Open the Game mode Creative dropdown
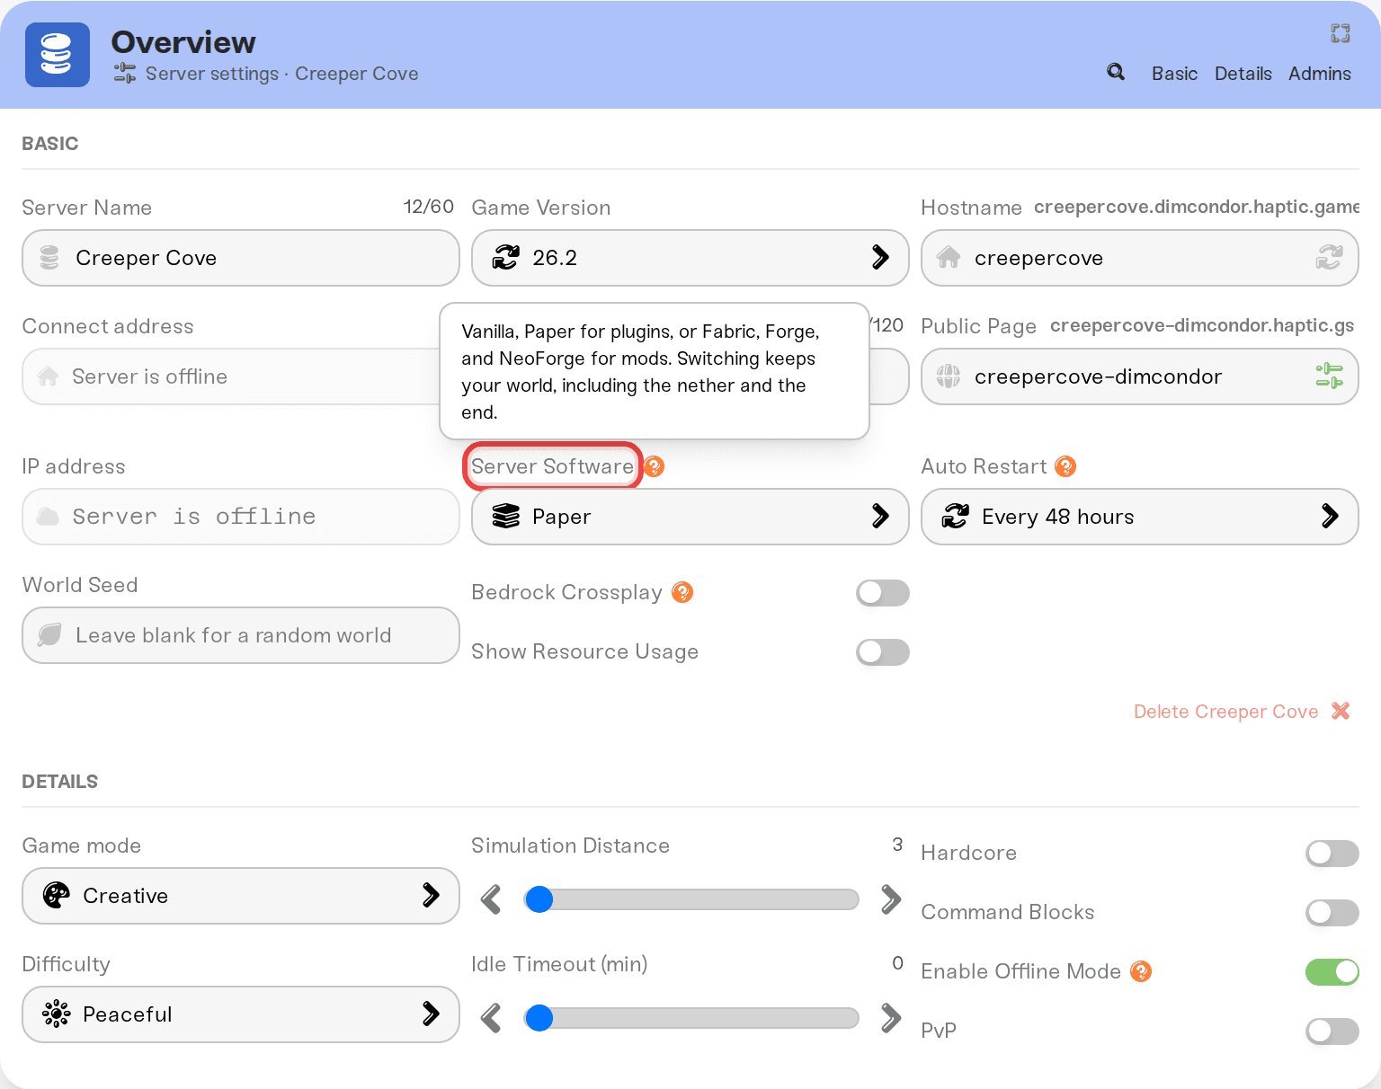 tap(241, 896)
